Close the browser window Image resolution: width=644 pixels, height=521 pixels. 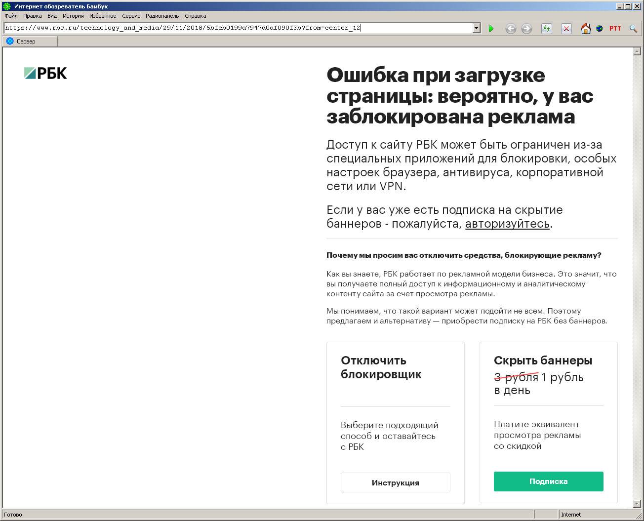point(637,6)
